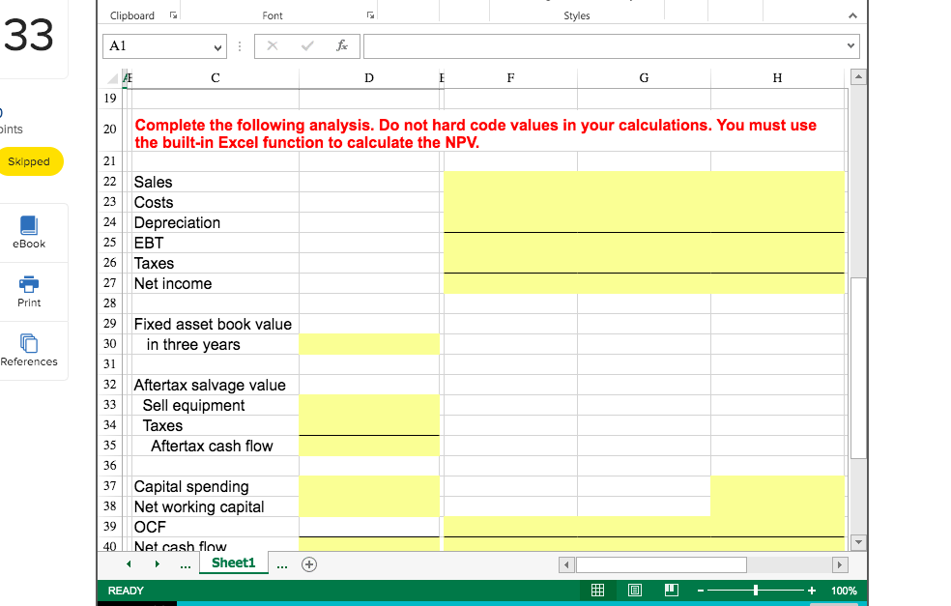
Task: Open the sheet tab overflow ellipsis menu
Action: tap(281, 563)
